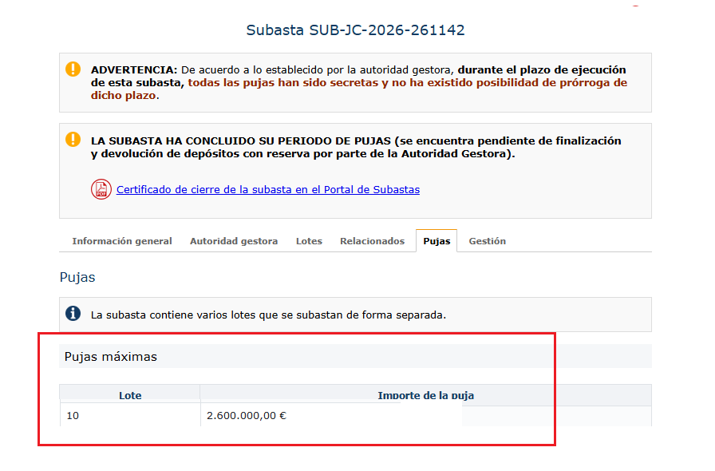Select lot number 10 cell

click(x=130, y=415)
